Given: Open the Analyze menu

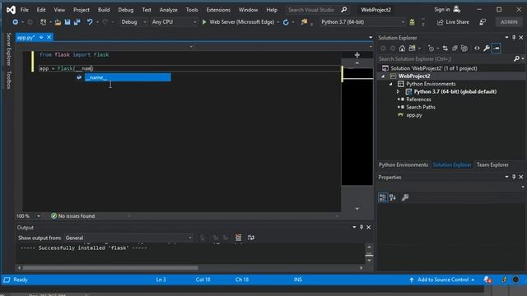Looking at the screenshot, I should [168, 10].
